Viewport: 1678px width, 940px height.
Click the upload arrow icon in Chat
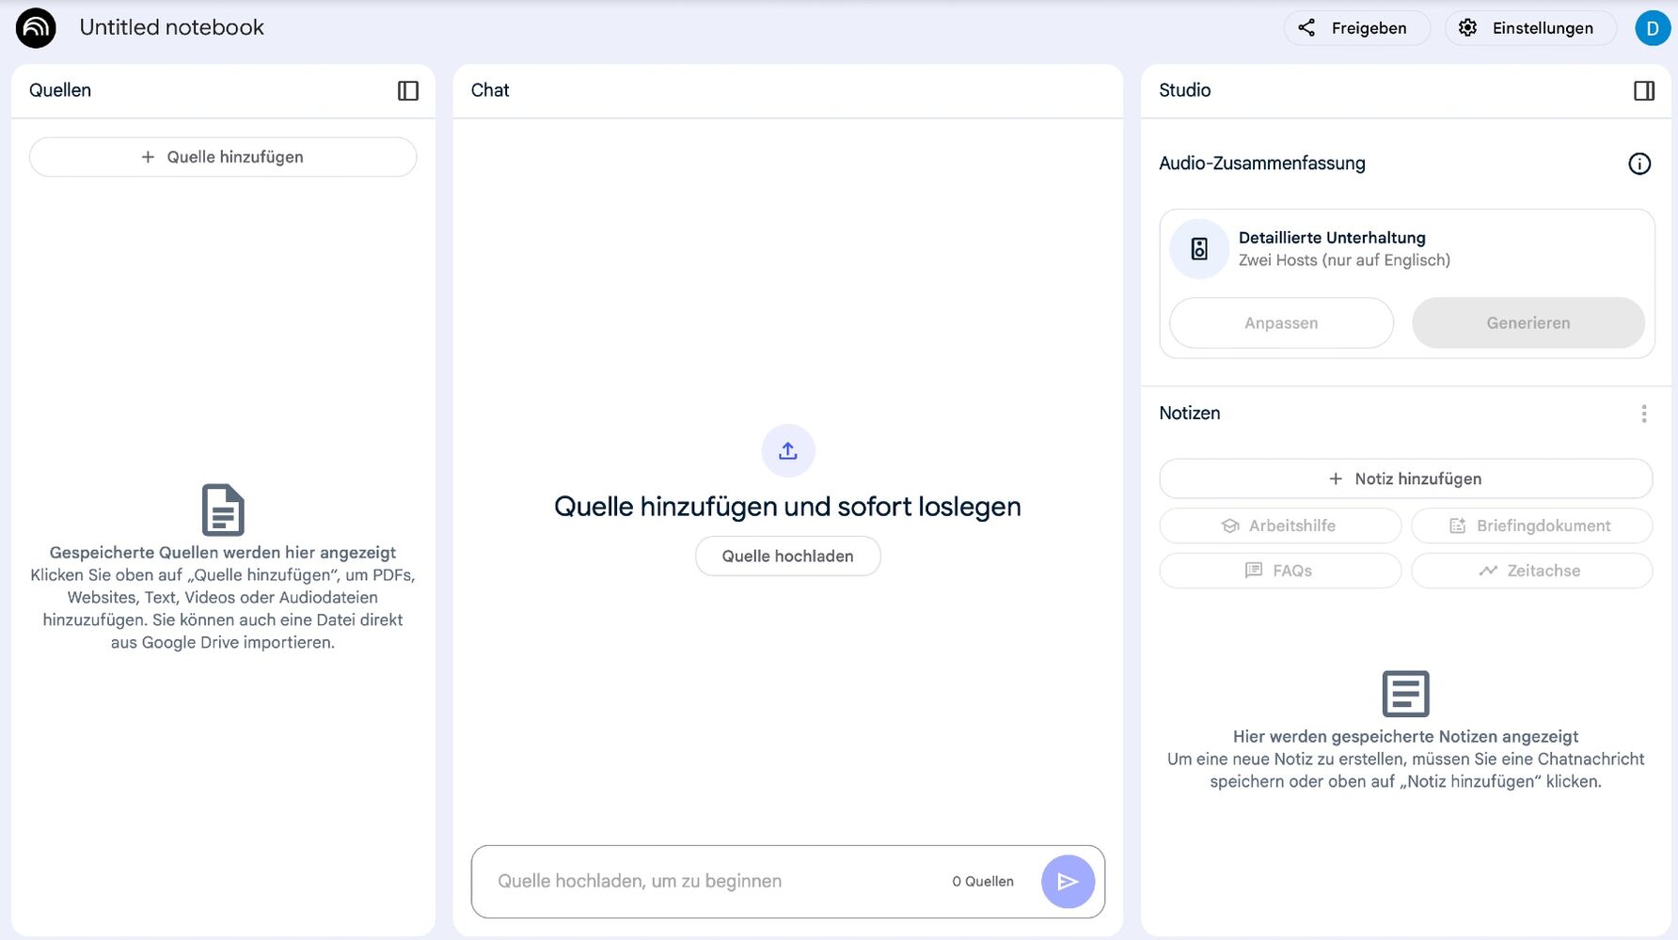point(787,451)
